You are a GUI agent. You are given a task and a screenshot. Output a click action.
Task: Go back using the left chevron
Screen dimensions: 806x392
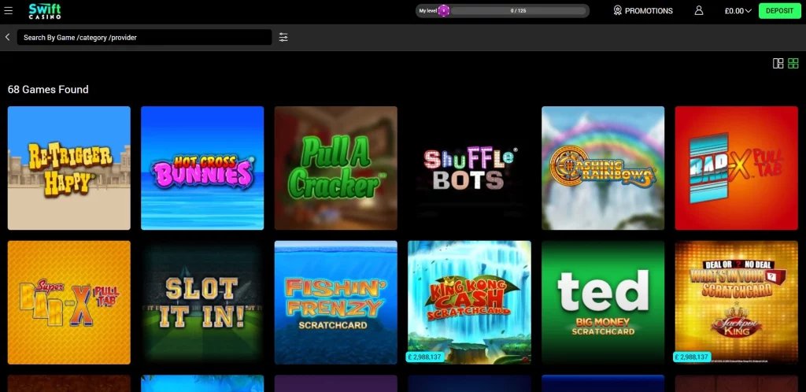tap(7, 37)
